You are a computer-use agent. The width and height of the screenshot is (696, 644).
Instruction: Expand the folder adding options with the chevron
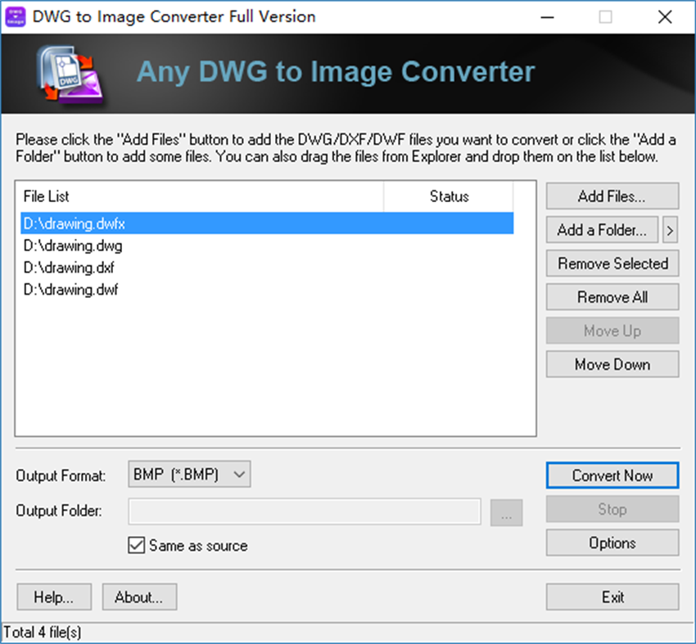point(670,230)
